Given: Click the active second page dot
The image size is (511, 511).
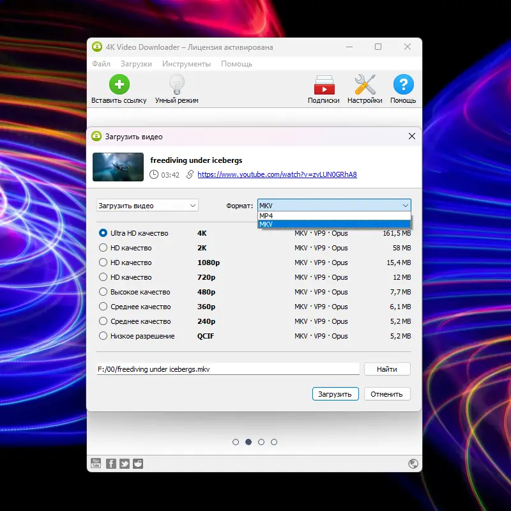Looking at the screenshot, I should 248,442.
